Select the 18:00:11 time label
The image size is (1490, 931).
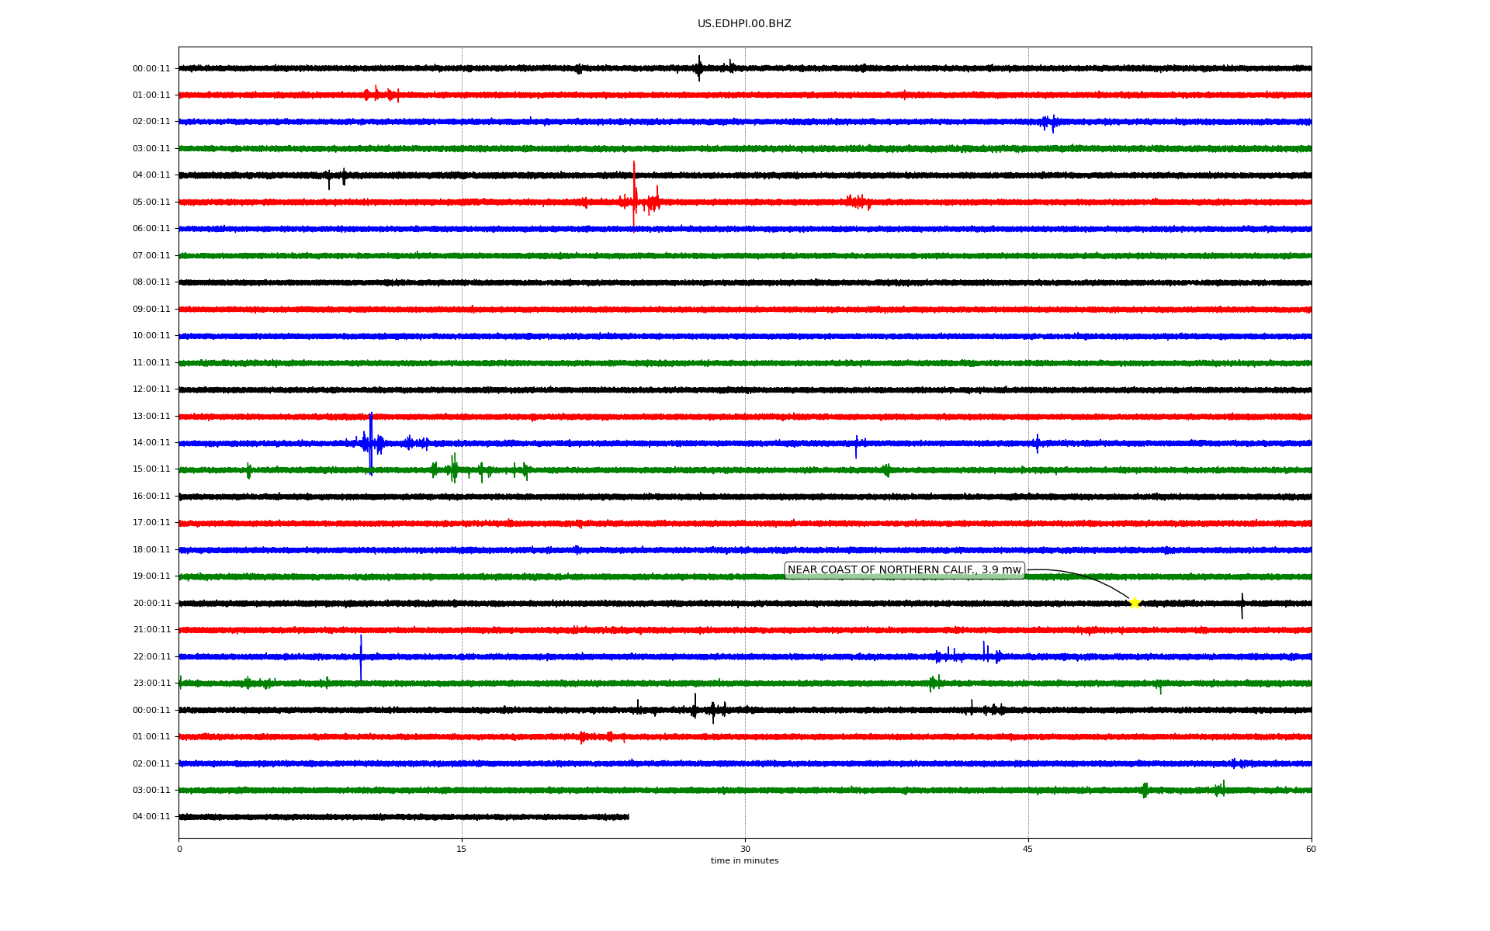point(151,549)
